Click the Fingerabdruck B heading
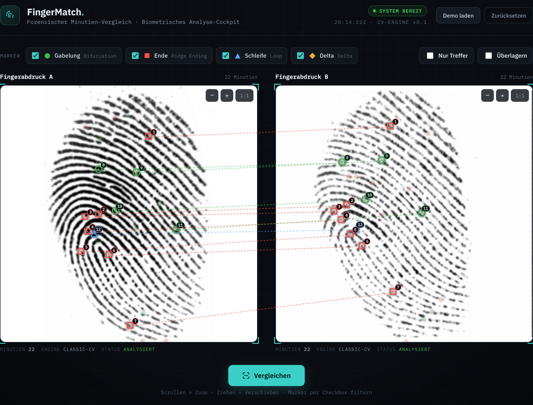The image size is (533, 405). pyautogui.click(x=302, y=77)
